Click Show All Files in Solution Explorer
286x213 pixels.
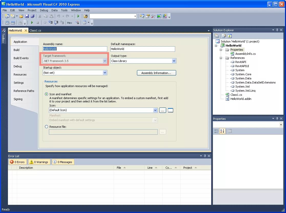pyautogui.click(x=224, y=36)
